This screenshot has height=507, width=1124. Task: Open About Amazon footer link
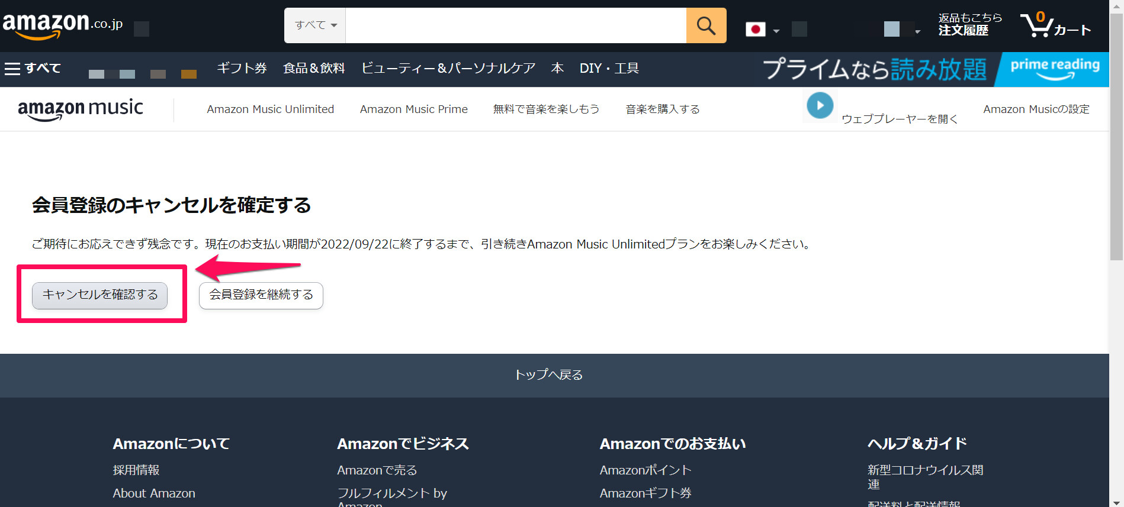154,493
